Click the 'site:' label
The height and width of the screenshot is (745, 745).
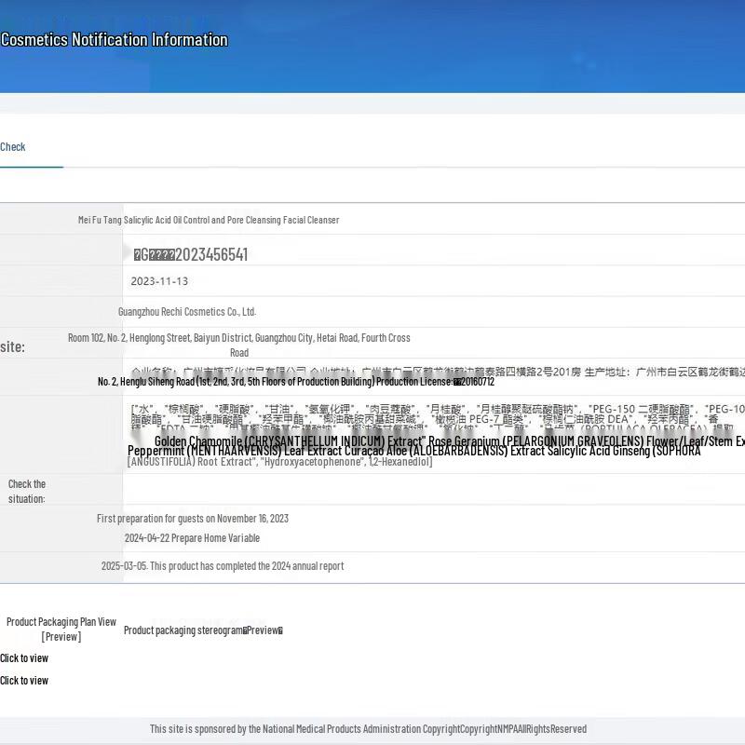[12, 346]
